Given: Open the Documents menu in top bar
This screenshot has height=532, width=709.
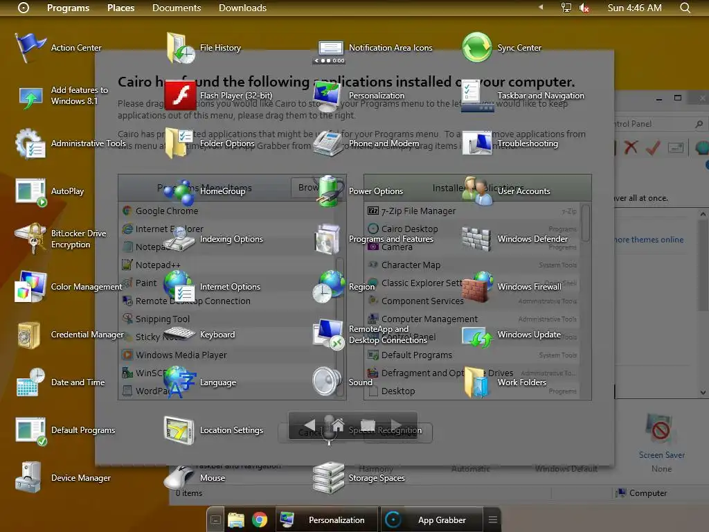Looking at the screenshot, I should (x=177, y=8).
